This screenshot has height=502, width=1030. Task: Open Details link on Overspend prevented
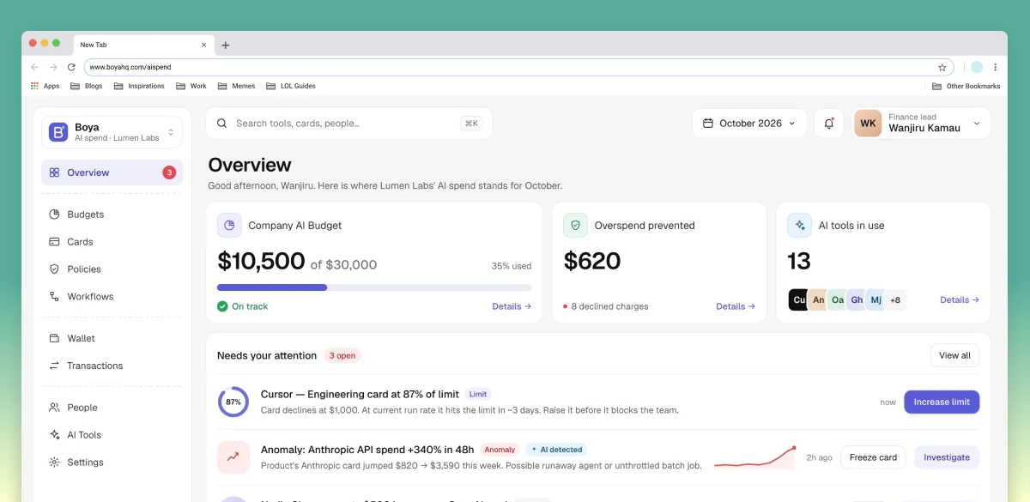pos(736,306)
